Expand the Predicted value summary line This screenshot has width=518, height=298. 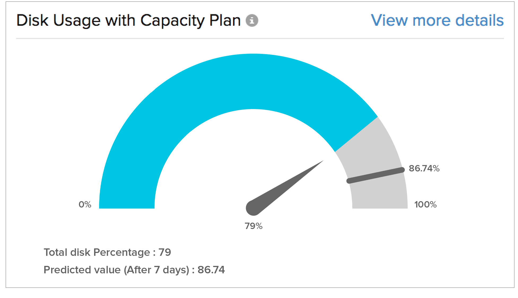tap(134, 269)
